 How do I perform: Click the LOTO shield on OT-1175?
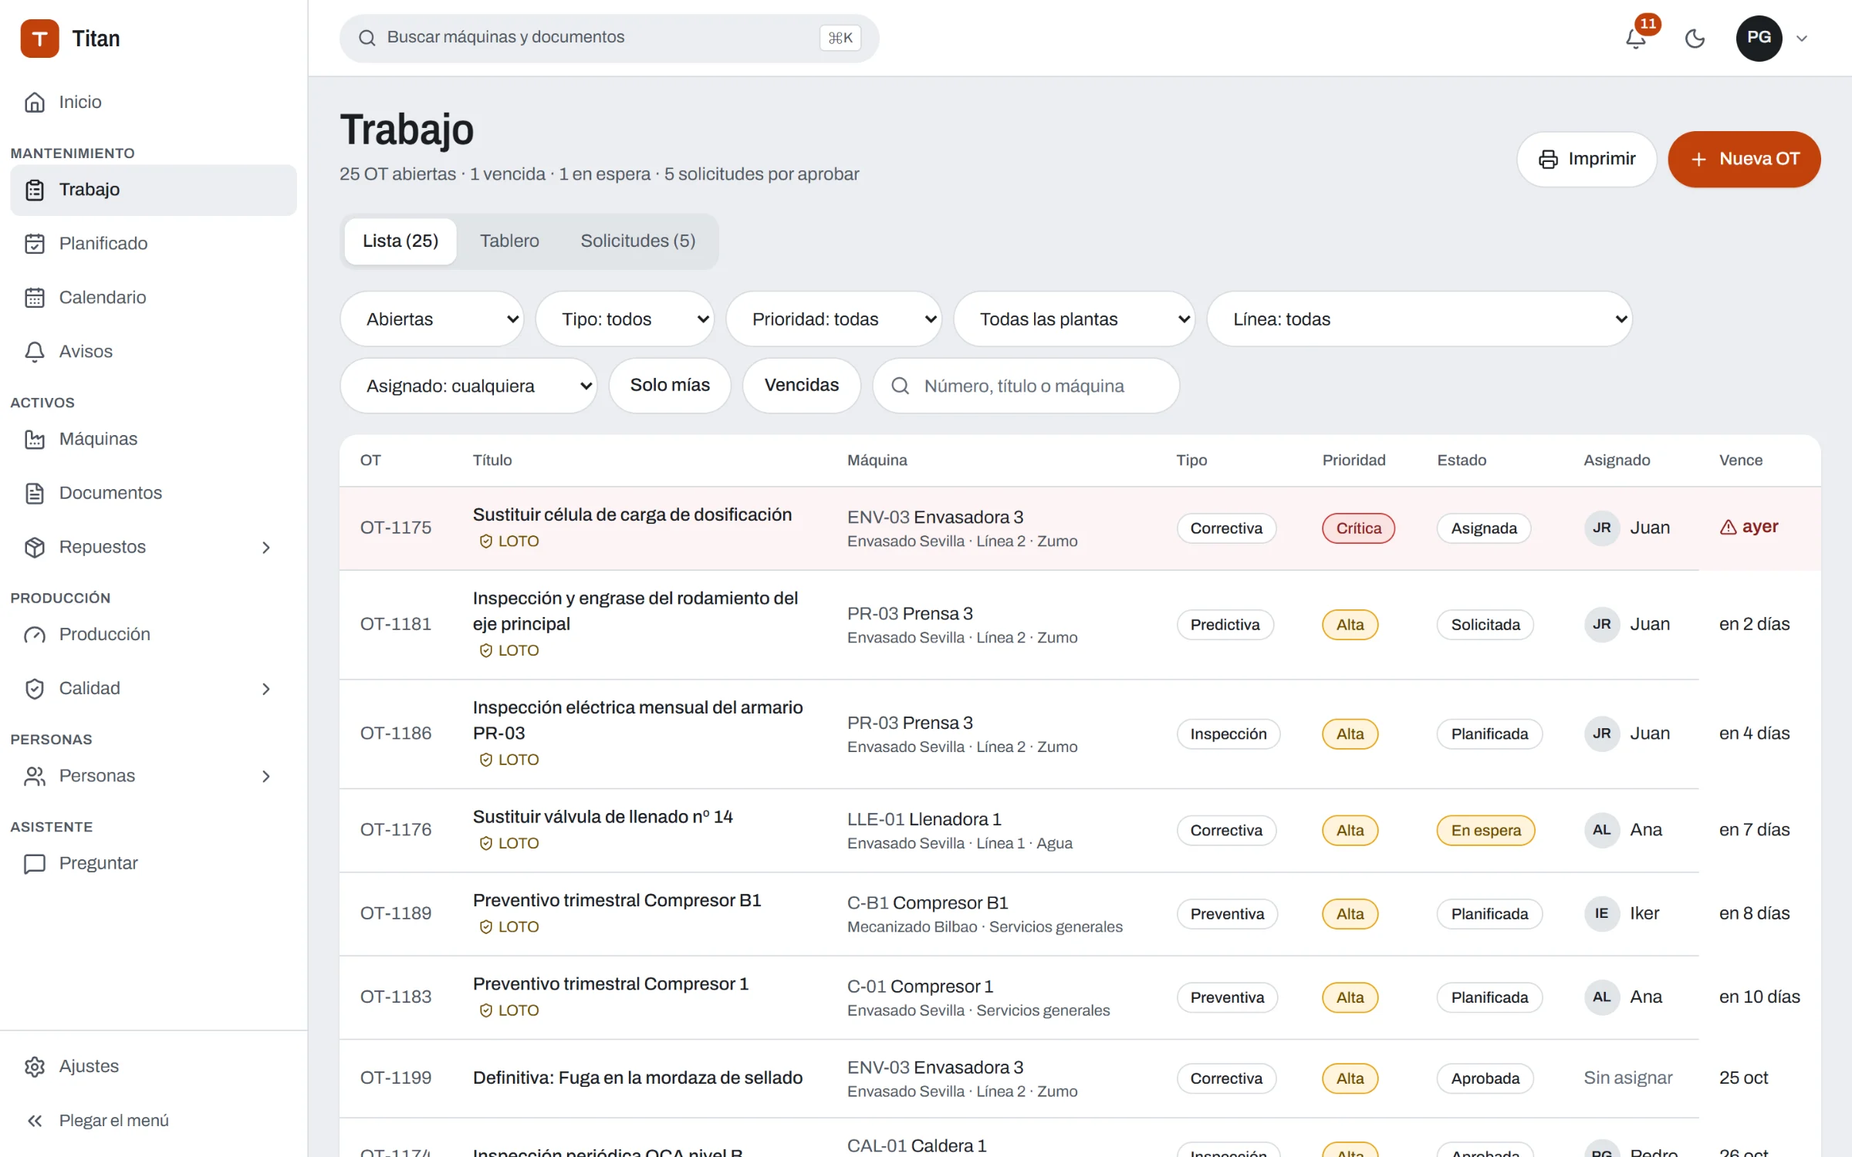click(485, 541)
